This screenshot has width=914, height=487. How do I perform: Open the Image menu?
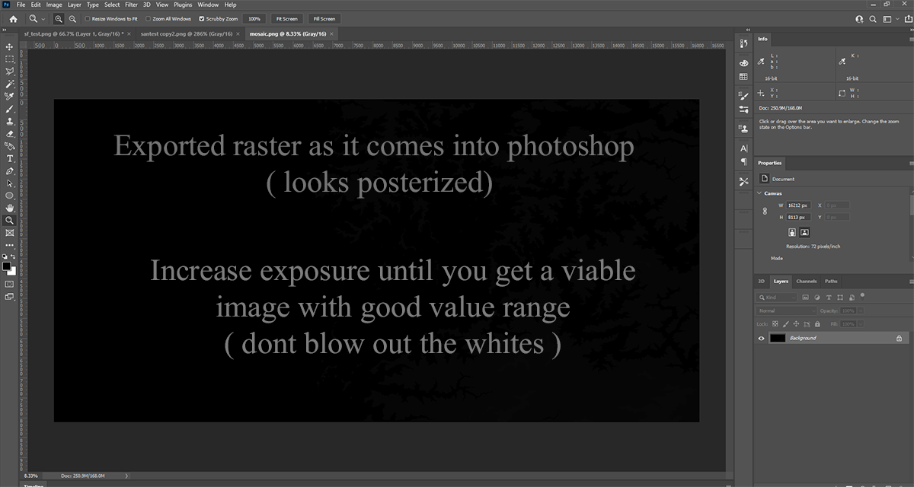tap(54, 5)
